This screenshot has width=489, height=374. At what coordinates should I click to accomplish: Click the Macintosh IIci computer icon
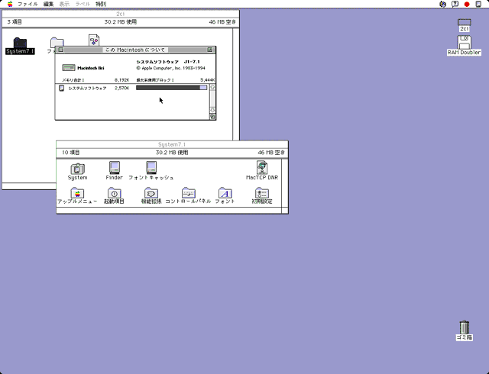[x=69, y=68]
